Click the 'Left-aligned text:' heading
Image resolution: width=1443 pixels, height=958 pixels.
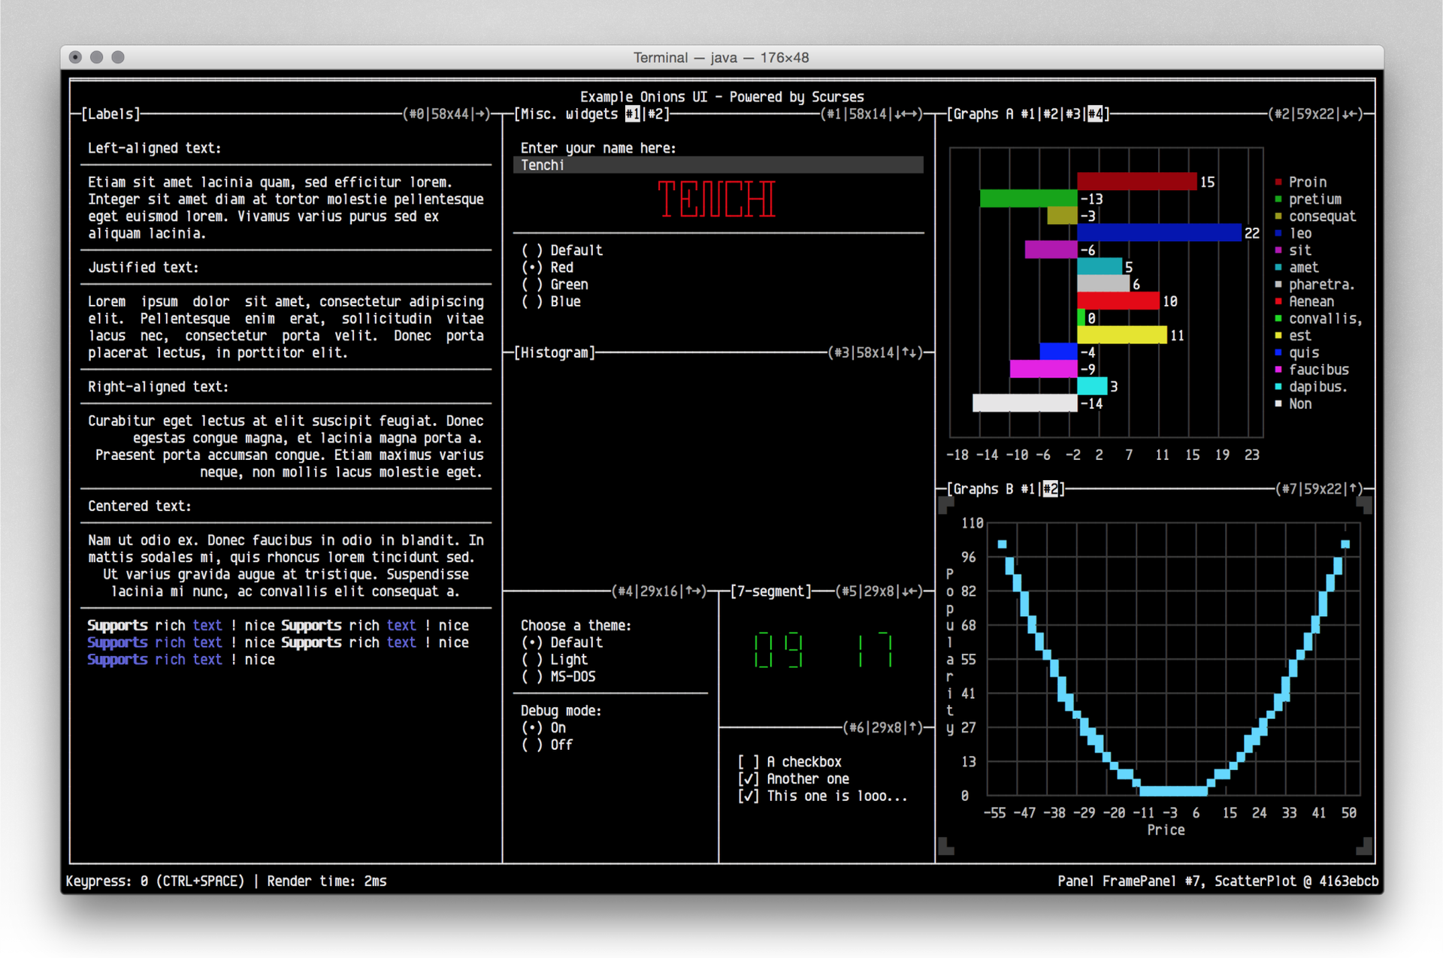pyautogui.click(x=155, y=149)
